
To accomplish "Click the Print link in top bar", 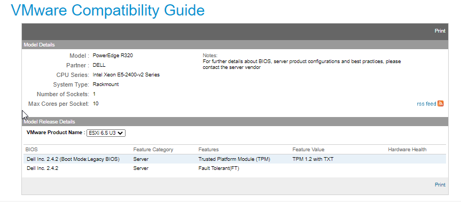I will tap(440, 31).
